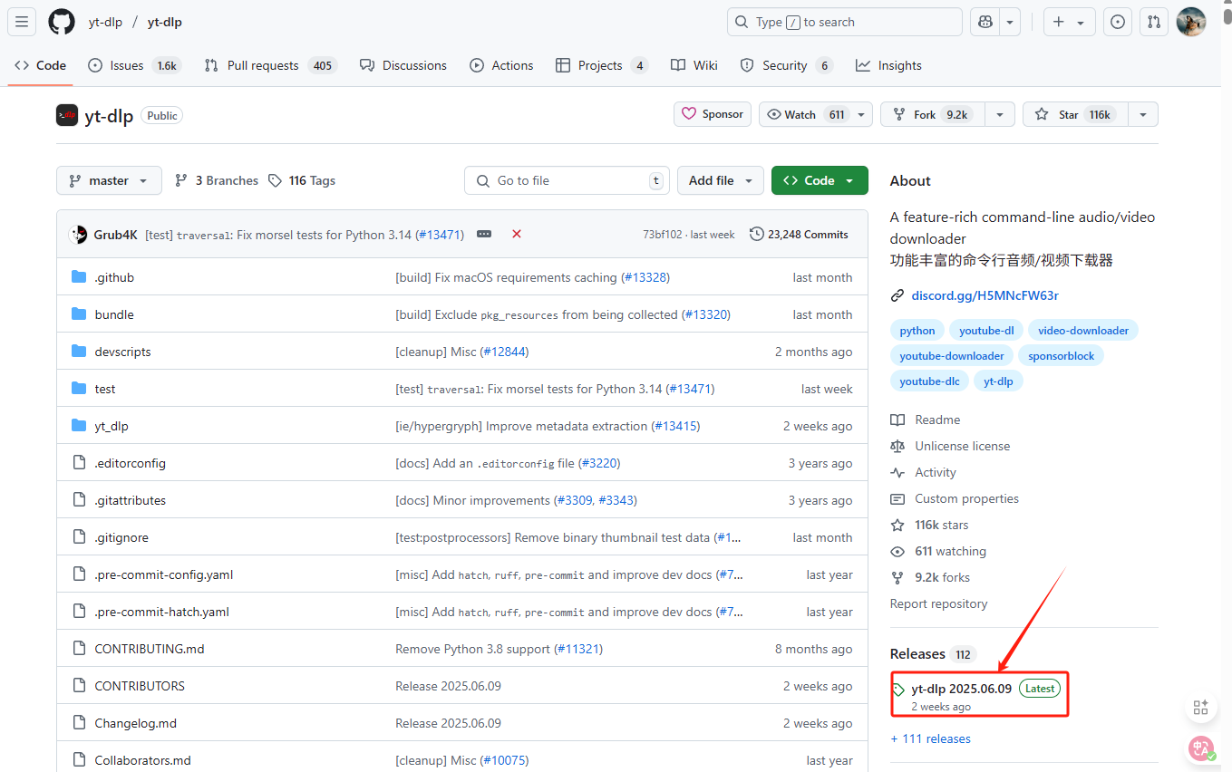Open the plus create-new dropdown
This screenshot has height=772, width=1232.
[x=1070, y=22]
